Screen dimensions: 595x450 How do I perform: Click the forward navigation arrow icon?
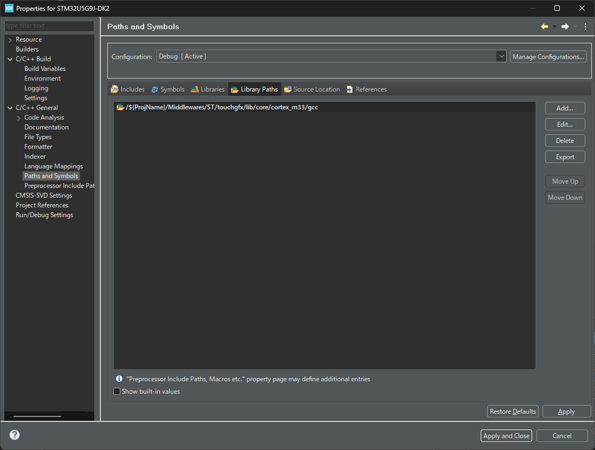point(565,27)
